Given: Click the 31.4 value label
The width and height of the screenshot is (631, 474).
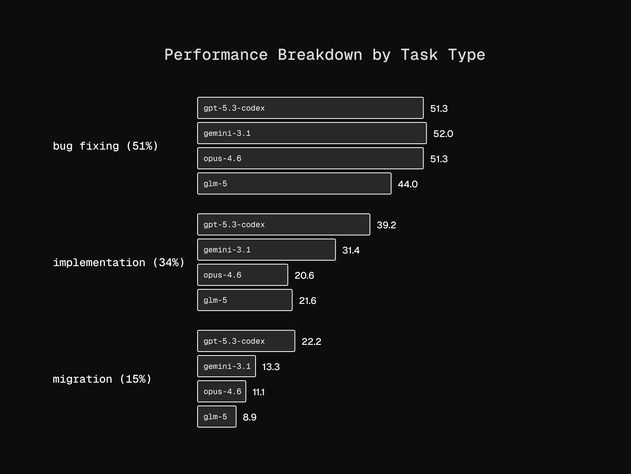Looking at the screenshot, I should tap(351, 250).
